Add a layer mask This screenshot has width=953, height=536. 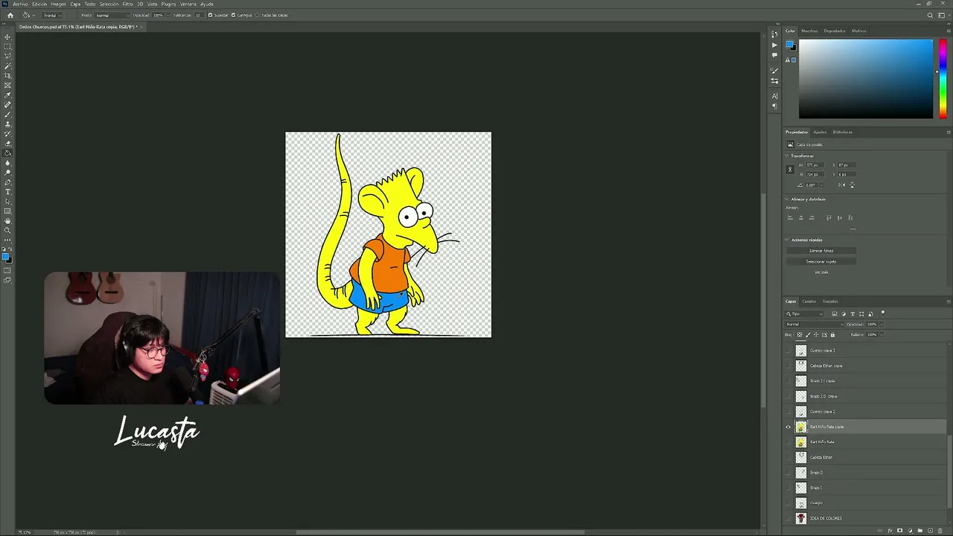[899, 531]
